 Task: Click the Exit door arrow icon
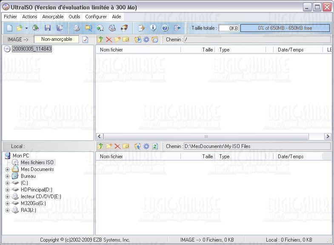click(x=177, y=28)
